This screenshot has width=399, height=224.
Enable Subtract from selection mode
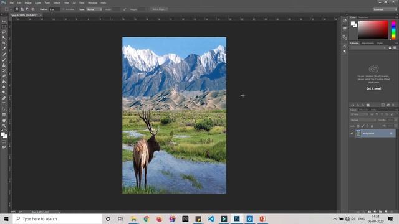tap(27, 9)
